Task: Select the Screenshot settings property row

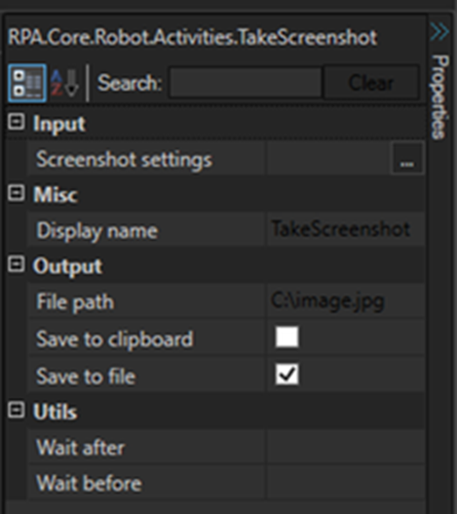Action: tap(227, 158)
